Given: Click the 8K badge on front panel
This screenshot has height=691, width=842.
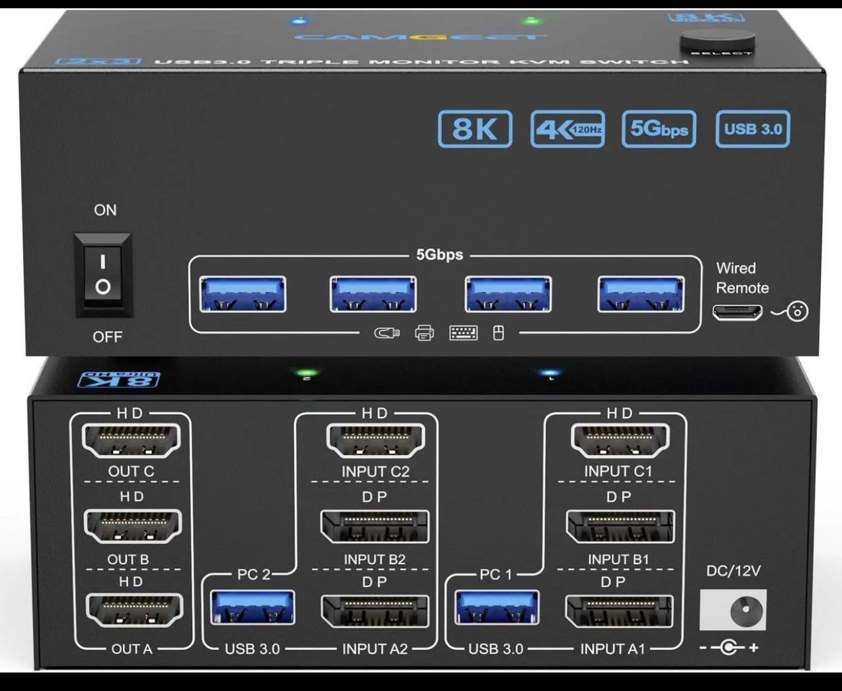Looking at the screenshot, I should 475,129.
